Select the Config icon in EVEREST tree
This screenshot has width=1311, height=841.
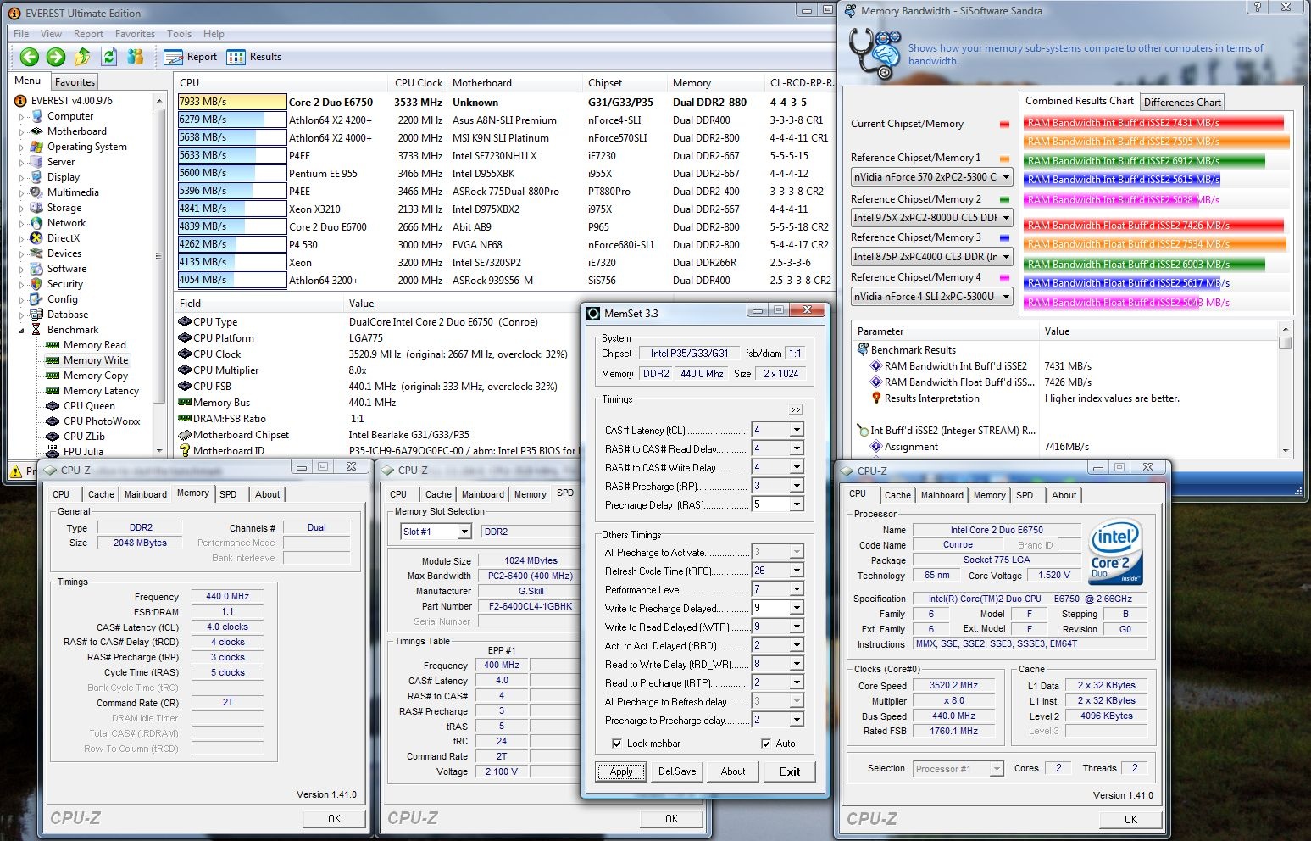[36, 299]
